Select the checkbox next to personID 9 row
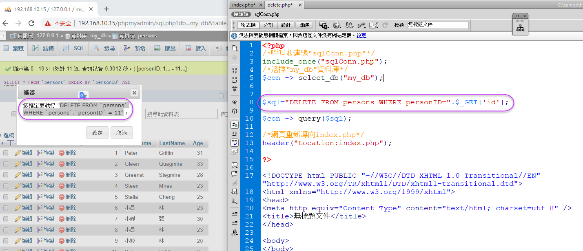 (x=6, y=241)
